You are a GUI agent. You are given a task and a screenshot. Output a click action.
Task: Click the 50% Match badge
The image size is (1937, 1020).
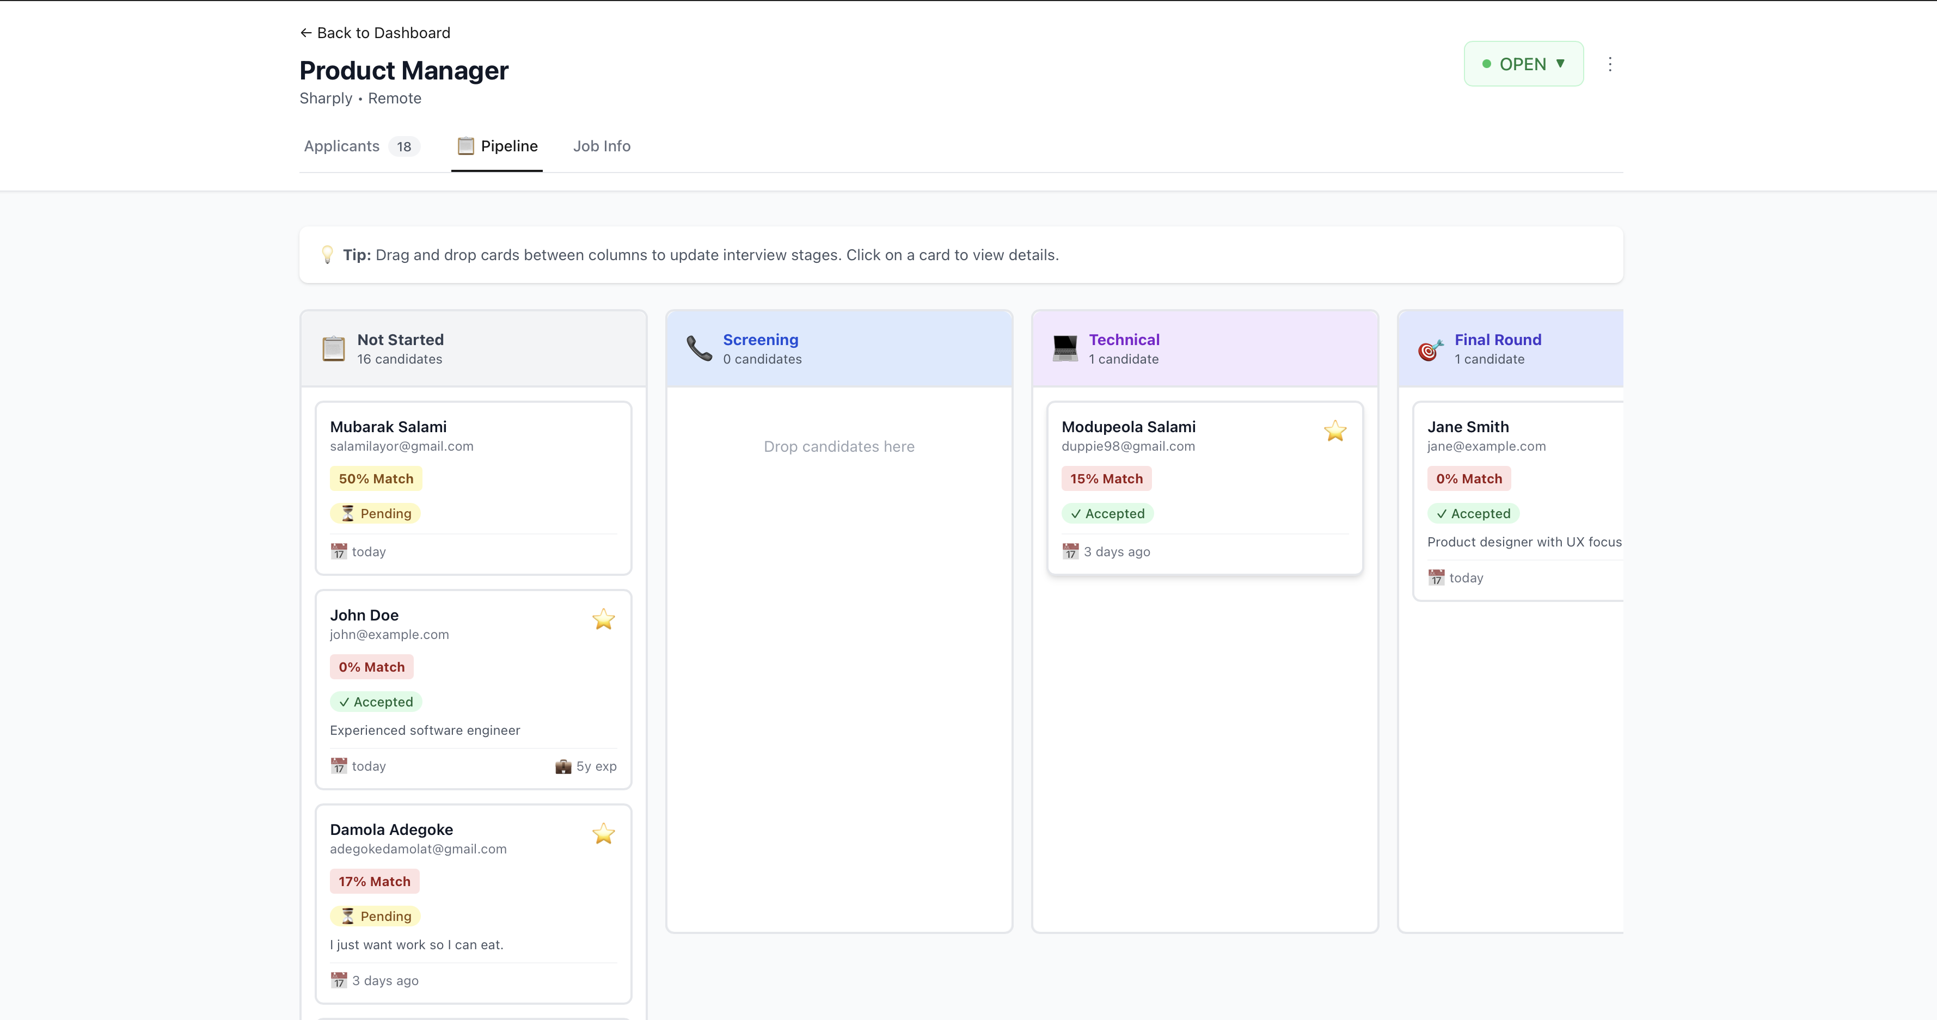(x=375, y=479)
